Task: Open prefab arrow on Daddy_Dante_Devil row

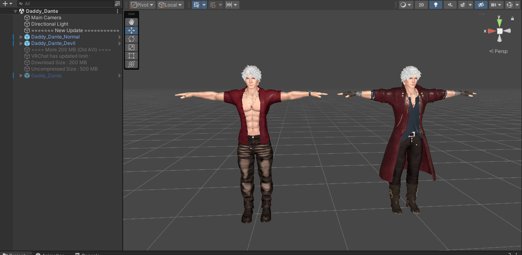Action: tap(119, 43)
